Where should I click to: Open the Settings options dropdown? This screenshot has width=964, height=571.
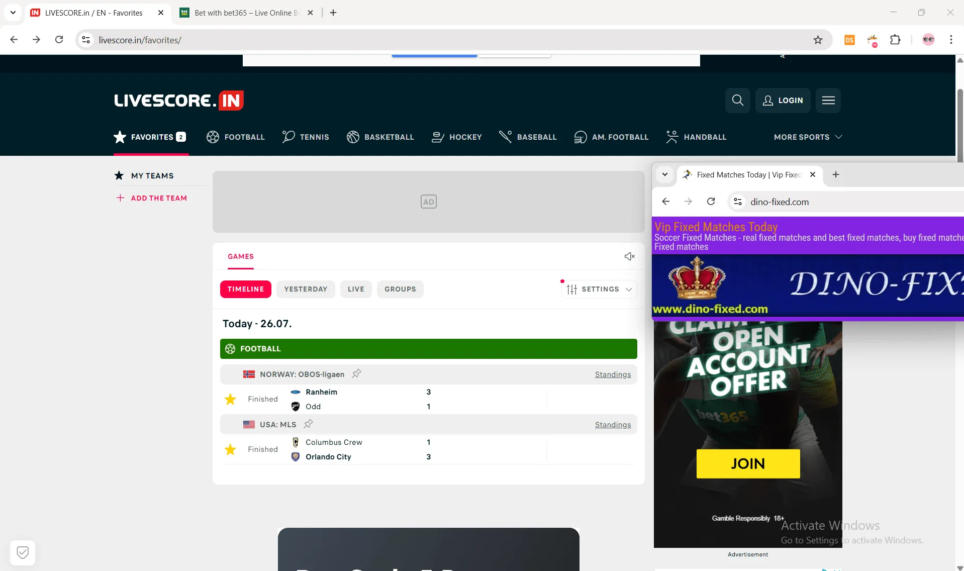pos(599,289)
